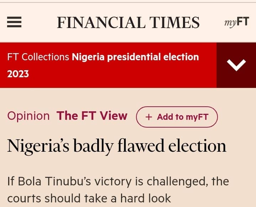Click the FT Collections label
This screenshot has width=256, height=207.
coord(38,57)
